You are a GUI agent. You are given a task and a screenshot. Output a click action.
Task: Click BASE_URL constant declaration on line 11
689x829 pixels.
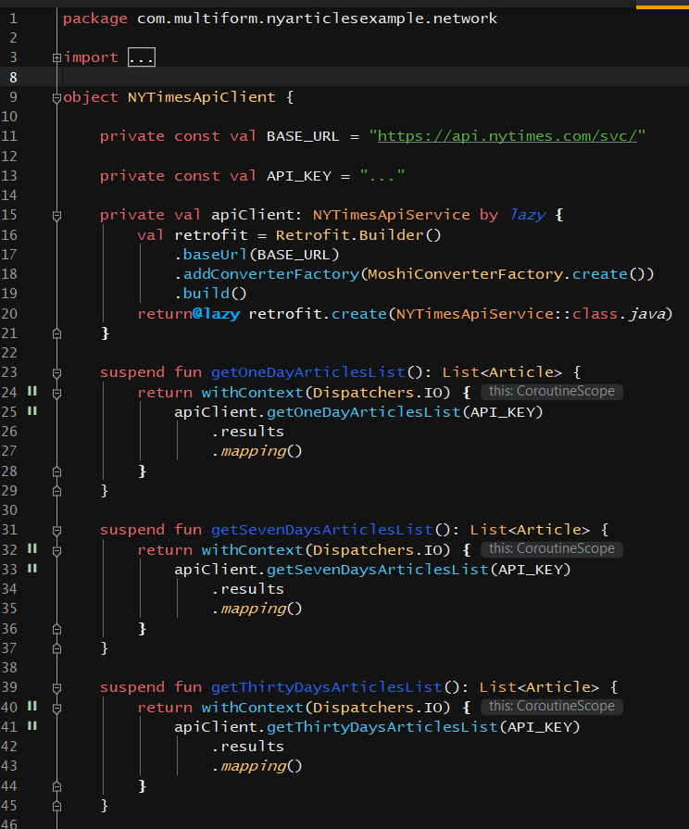303,136
